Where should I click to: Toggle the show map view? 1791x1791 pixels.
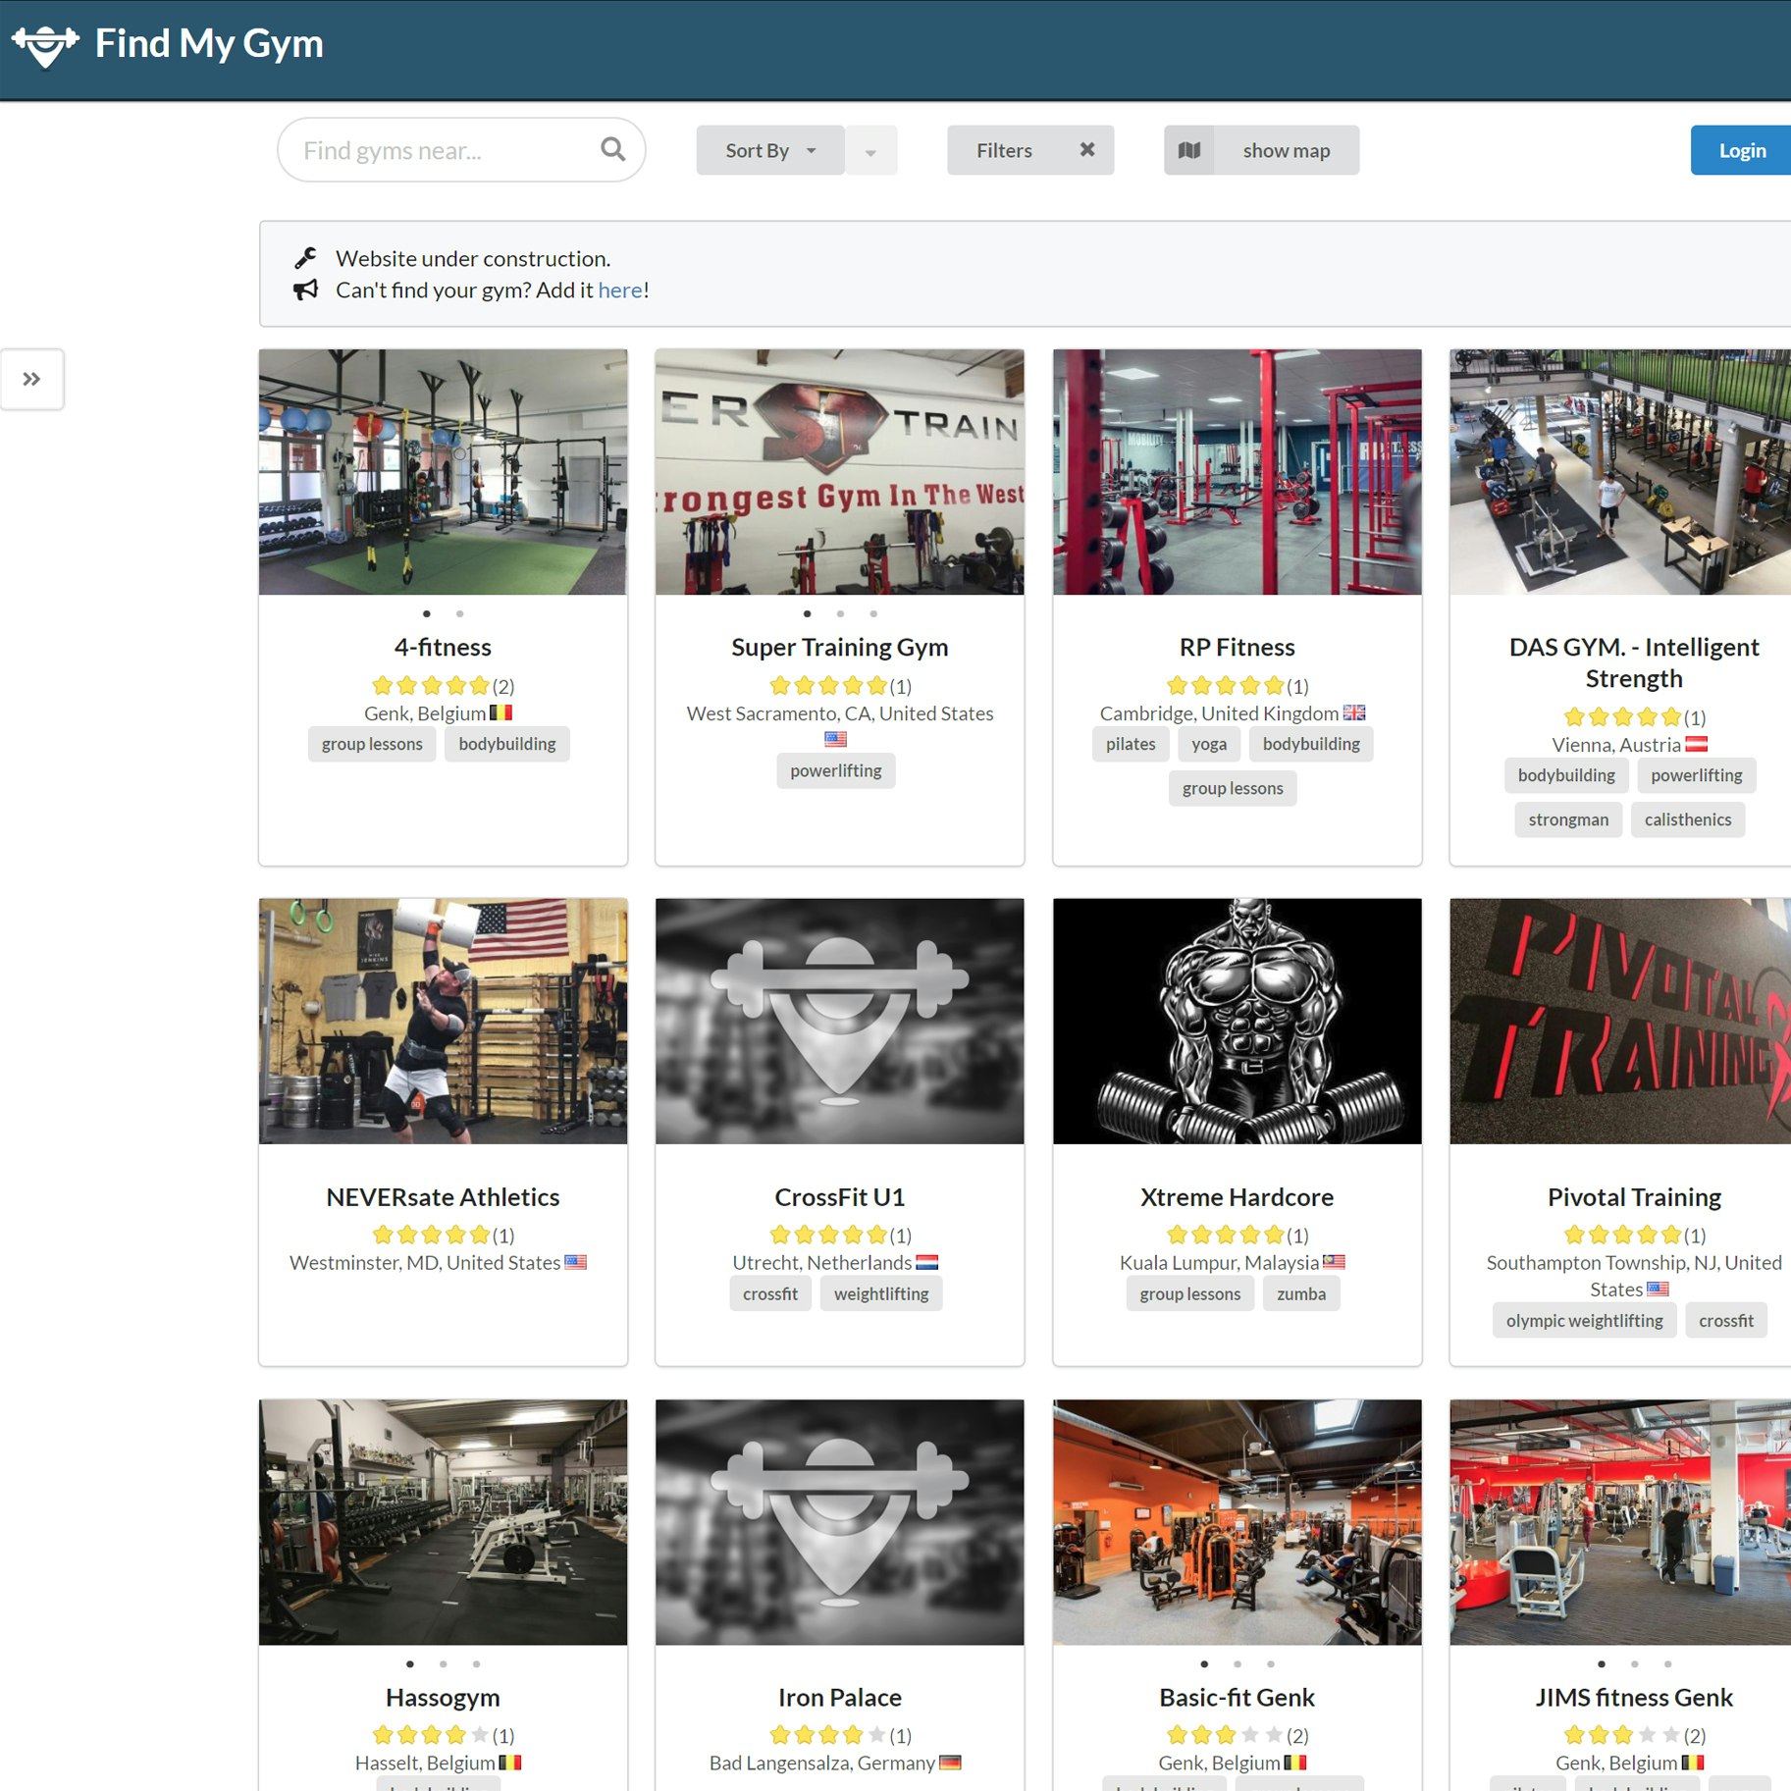[1286, 149]
